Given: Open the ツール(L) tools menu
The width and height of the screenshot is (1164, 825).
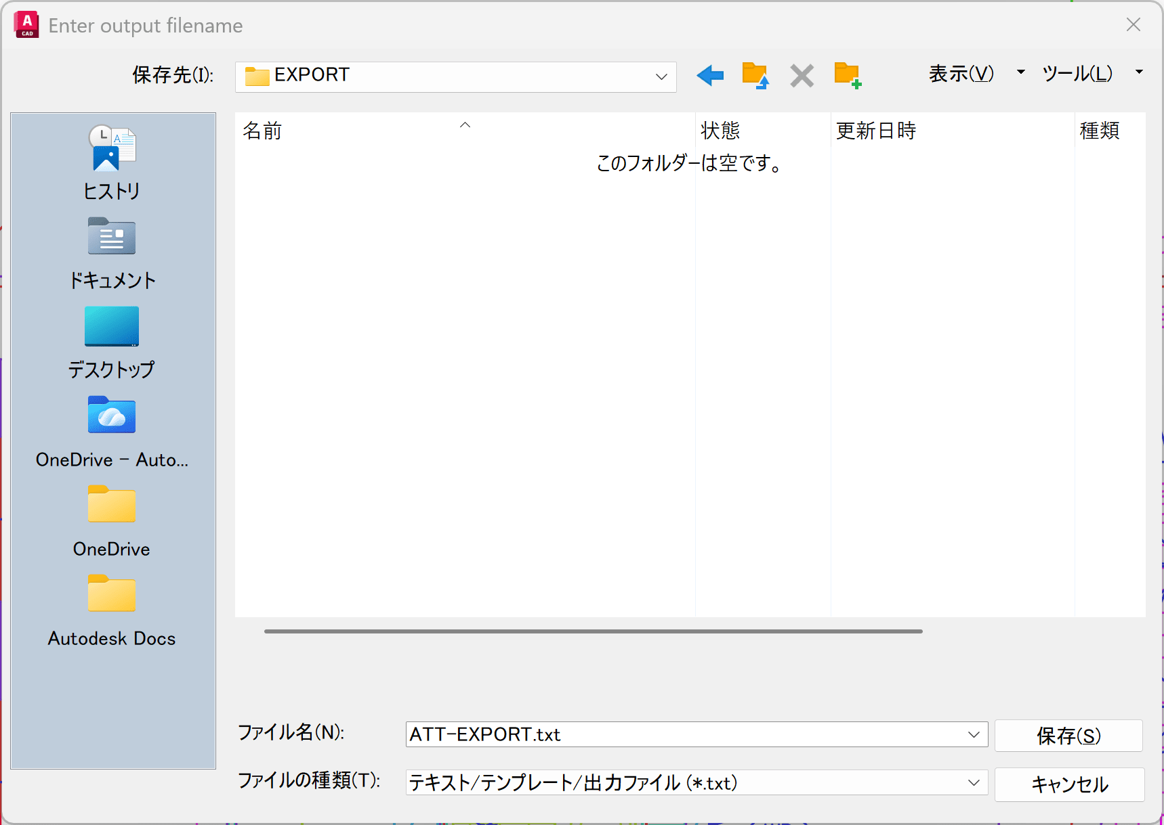Looking at the screenshot, I should 1077,73.
